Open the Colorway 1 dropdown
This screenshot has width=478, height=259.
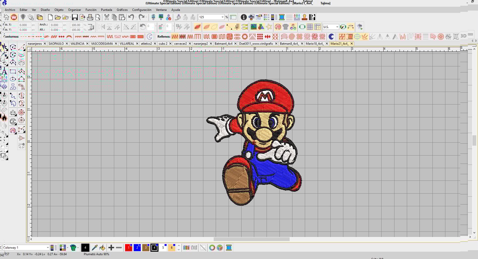[x=48, y=248]
